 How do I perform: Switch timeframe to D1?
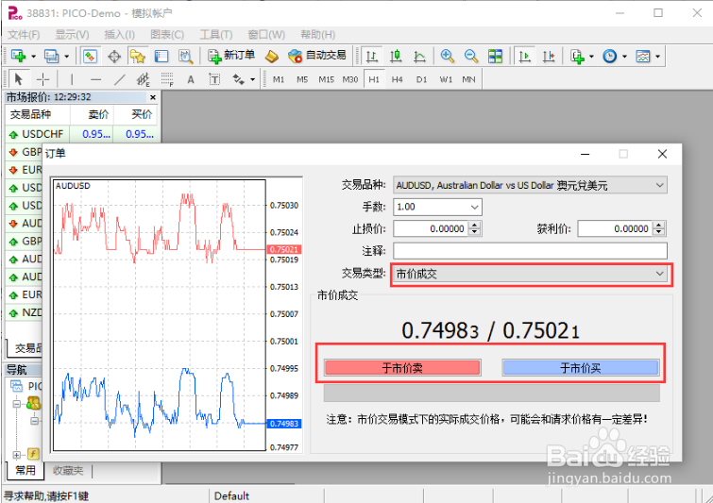(x=421, y=79)
